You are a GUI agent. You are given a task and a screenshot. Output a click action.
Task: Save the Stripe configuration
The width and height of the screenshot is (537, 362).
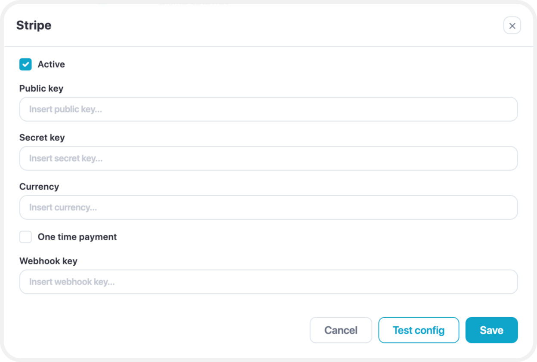coord(491,330)
